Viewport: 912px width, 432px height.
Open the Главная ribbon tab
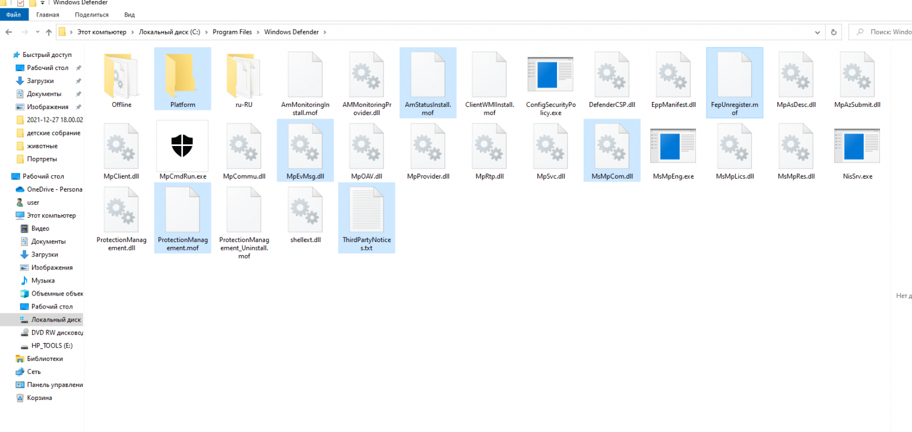coord(47,14)
